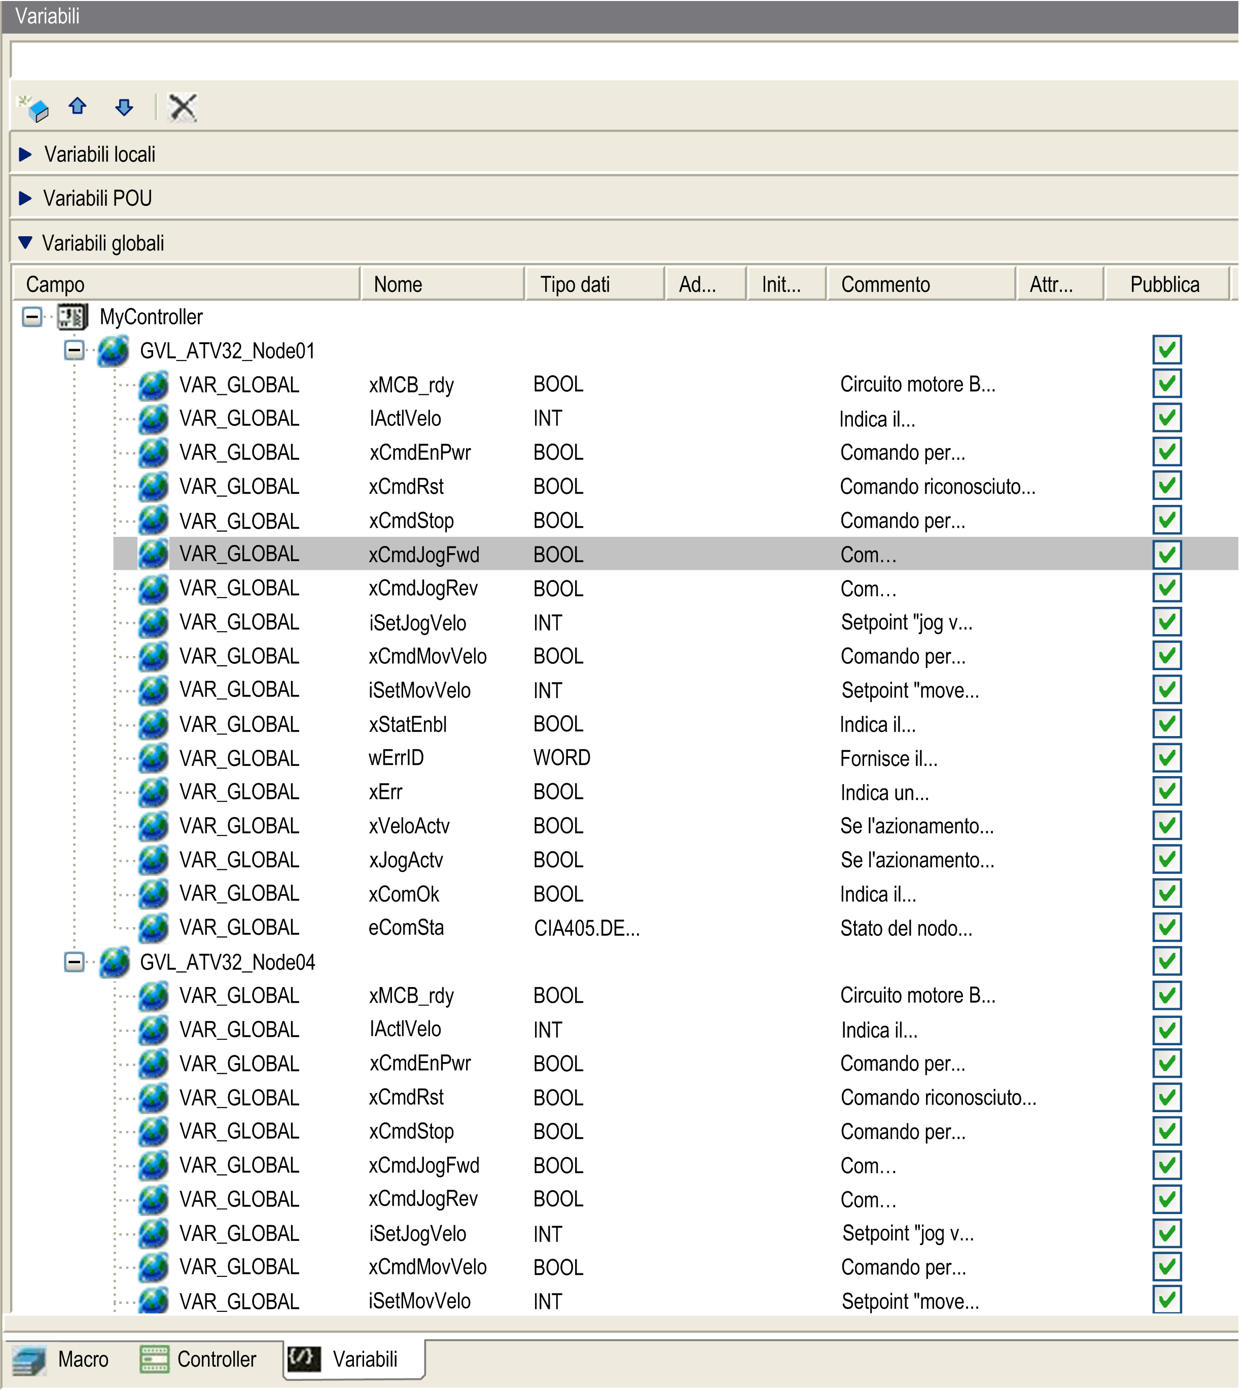Switch to the Controller tab
The image size is (1248, 1390).
coord(199,1360)
